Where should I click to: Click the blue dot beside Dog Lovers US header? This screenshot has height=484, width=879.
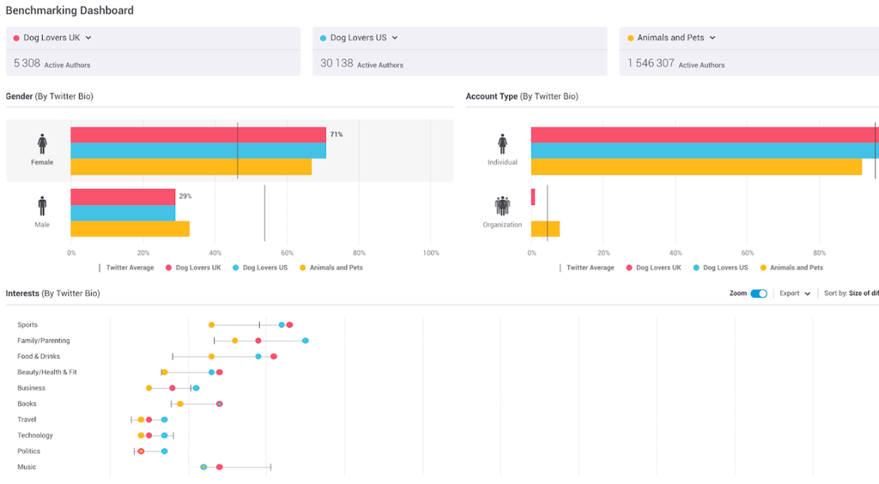click(323, 39)
